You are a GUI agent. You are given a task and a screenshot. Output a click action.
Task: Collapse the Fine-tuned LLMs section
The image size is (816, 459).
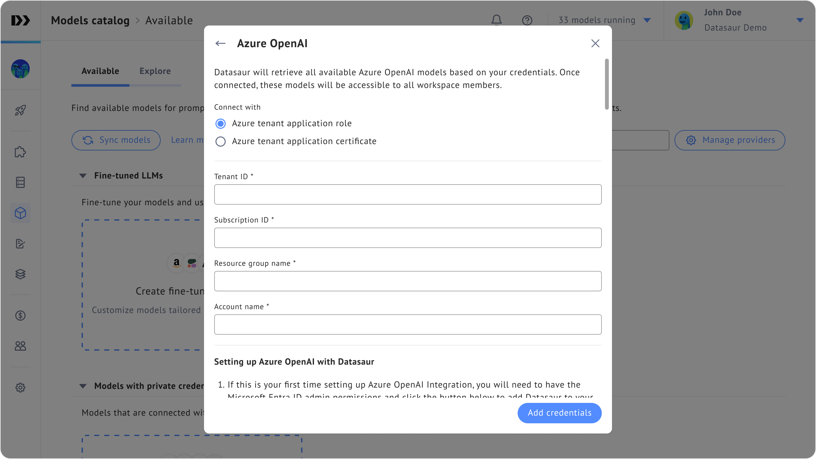coord(83,176)
